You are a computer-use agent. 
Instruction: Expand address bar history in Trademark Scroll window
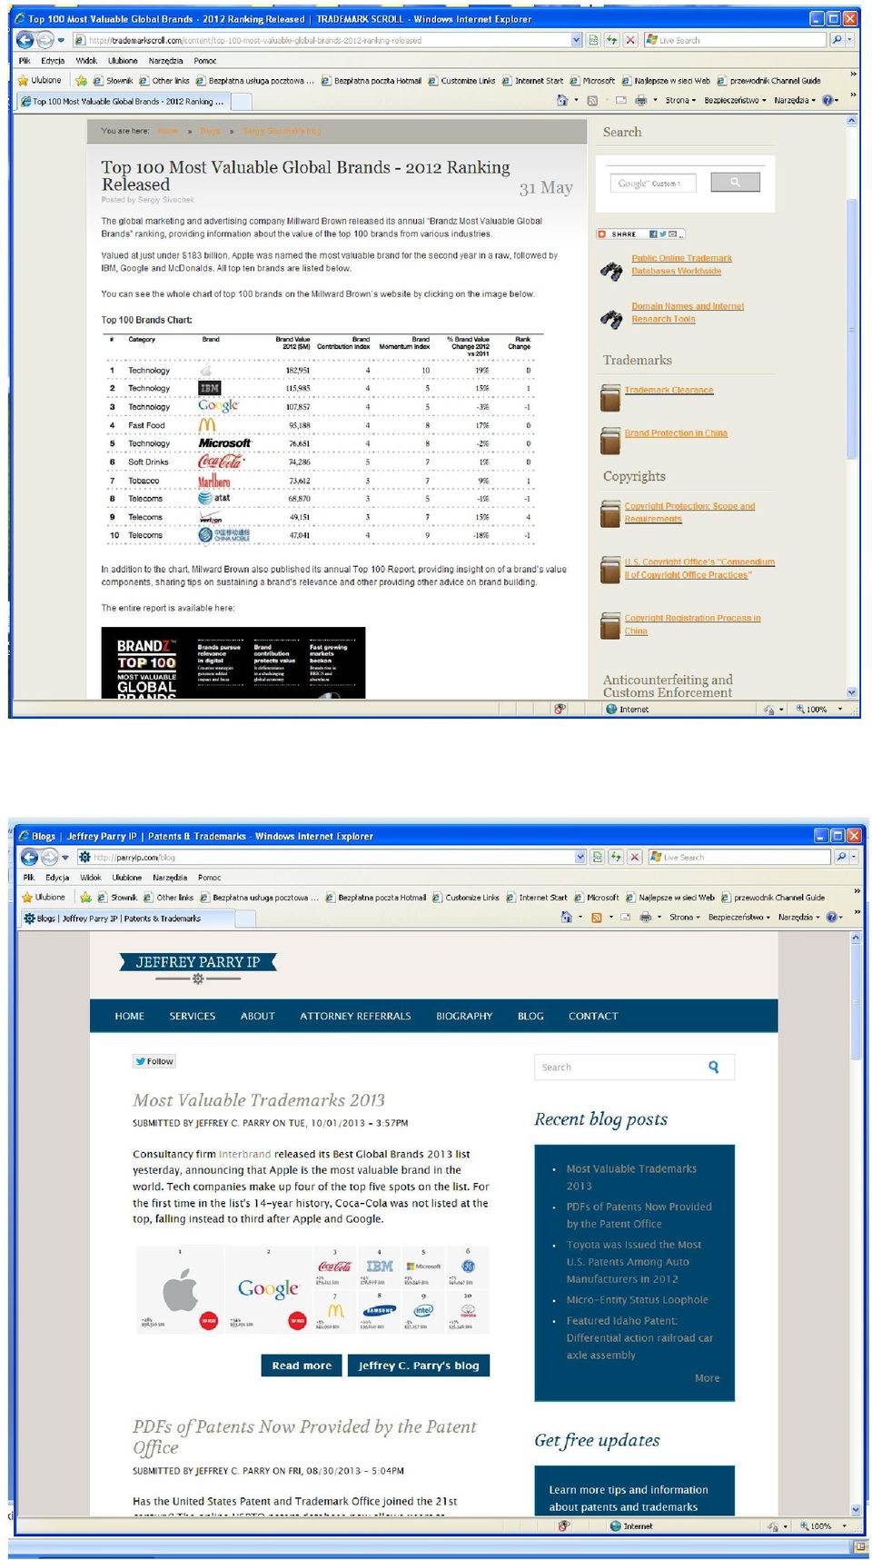[x=576, y=40]
